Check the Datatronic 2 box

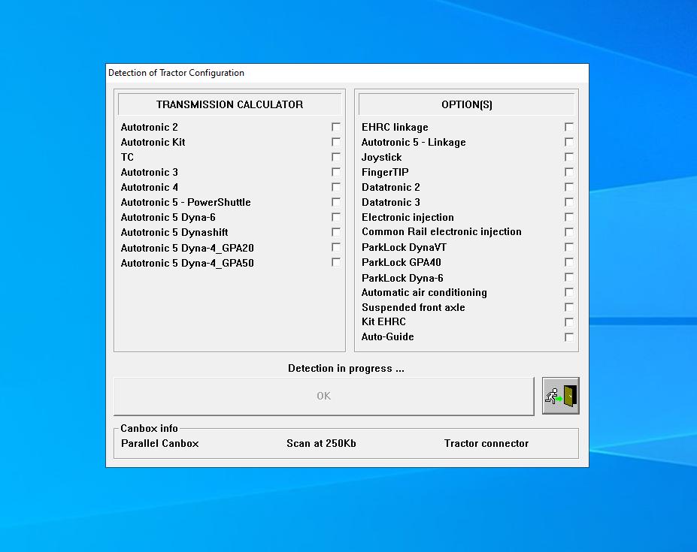(x=569, y=187)
